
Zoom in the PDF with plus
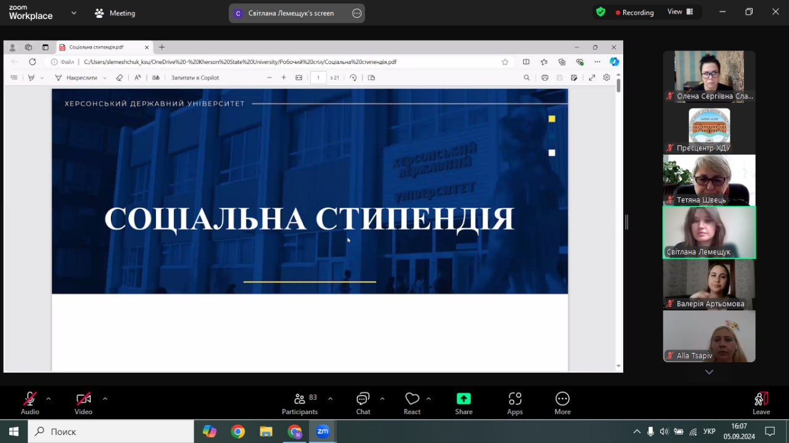pos(284,78)
